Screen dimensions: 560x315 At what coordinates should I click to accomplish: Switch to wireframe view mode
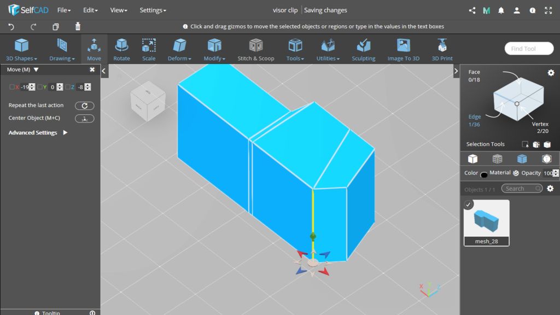point(497,159)
